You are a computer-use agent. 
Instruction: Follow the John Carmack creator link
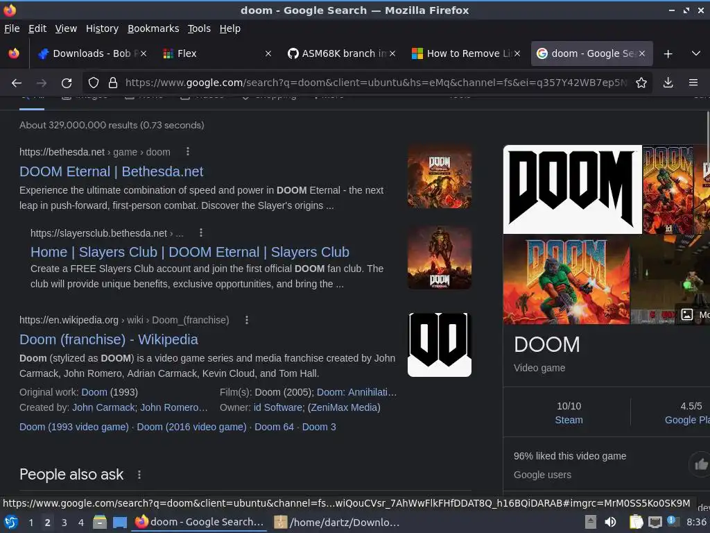104,407
